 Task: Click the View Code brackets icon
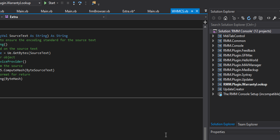268,18
